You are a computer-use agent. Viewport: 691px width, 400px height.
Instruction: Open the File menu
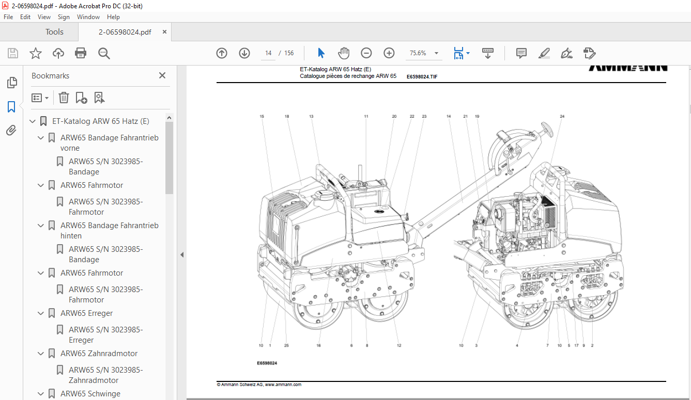(x=8, y=17)
